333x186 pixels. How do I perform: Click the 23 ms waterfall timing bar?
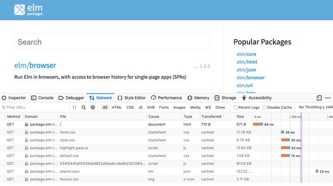[x=317, y=171]
